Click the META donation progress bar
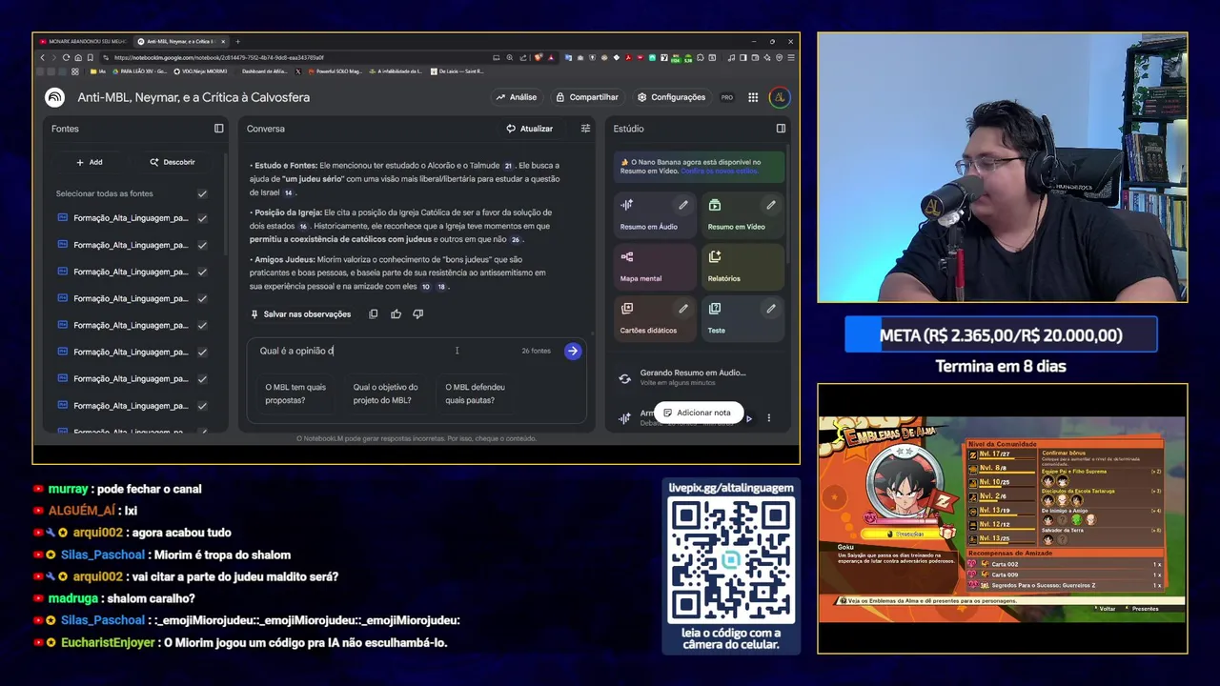This screenshot has height=686, width=1220. pos(1001,335)
